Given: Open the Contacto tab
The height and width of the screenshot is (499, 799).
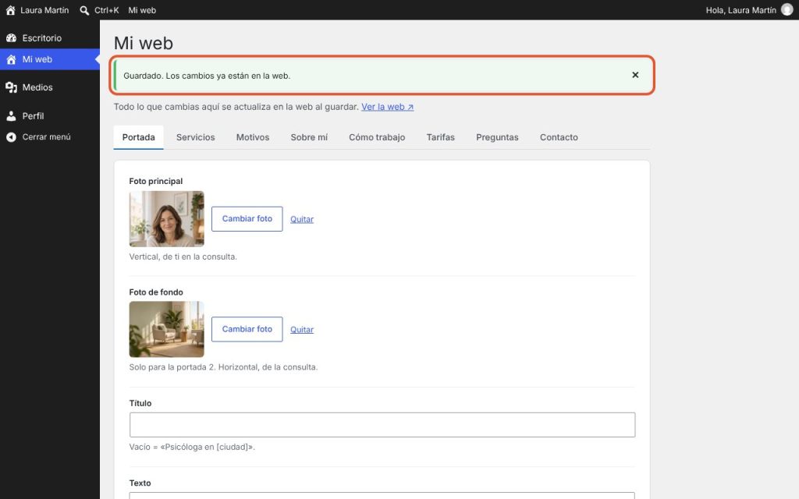Looking at the screenshot, I should tap(559, 137).
